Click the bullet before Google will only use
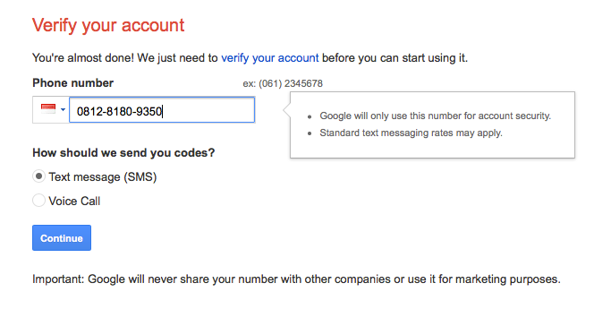 click(x=310, y=116)
